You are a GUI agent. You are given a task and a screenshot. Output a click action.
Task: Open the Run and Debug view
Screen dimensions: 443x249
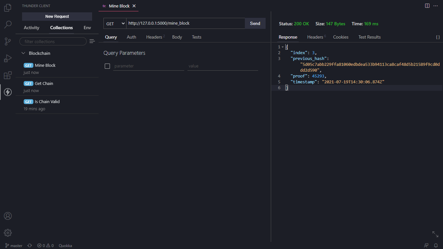point(8,58)
